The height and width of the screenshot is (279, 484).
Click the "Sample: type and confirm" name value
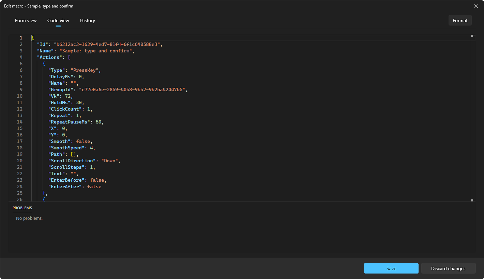pos(95,51)
